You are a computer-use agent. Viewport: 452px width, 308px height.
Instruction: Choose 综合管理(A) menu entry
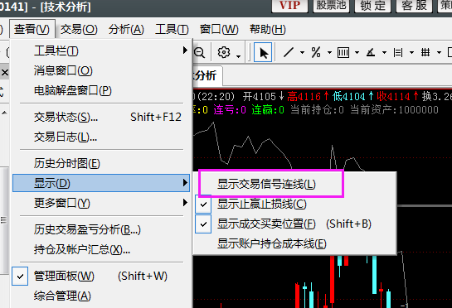101,296
